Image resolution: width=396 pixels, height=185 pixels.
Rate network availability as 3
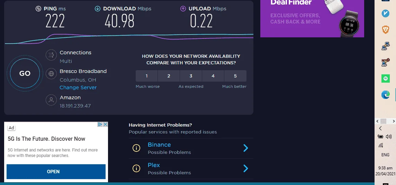191,76
